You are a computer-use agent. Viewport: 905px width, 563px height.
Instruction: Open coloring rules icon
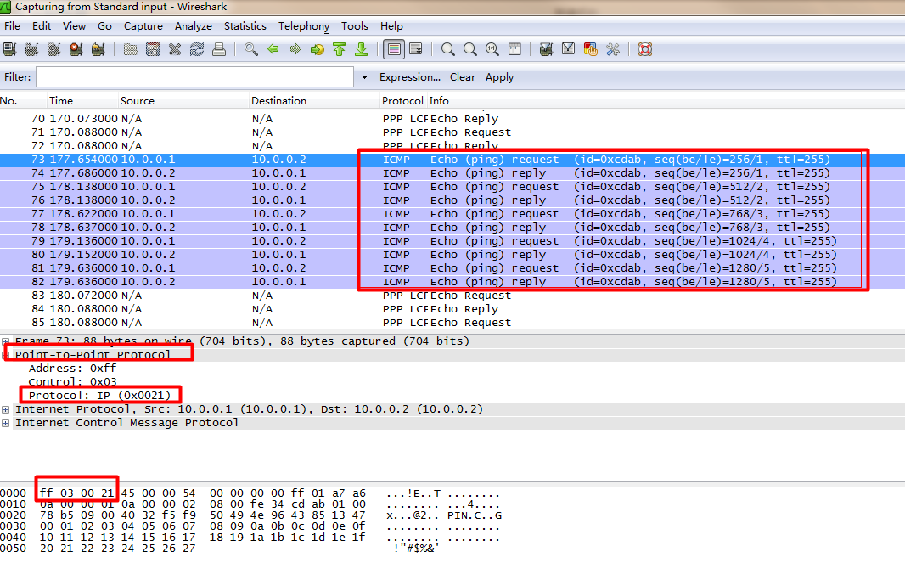[x=590, y=49]
